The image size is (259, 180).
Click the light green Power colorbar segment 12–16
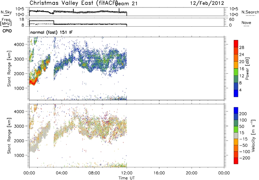(236, 72)
